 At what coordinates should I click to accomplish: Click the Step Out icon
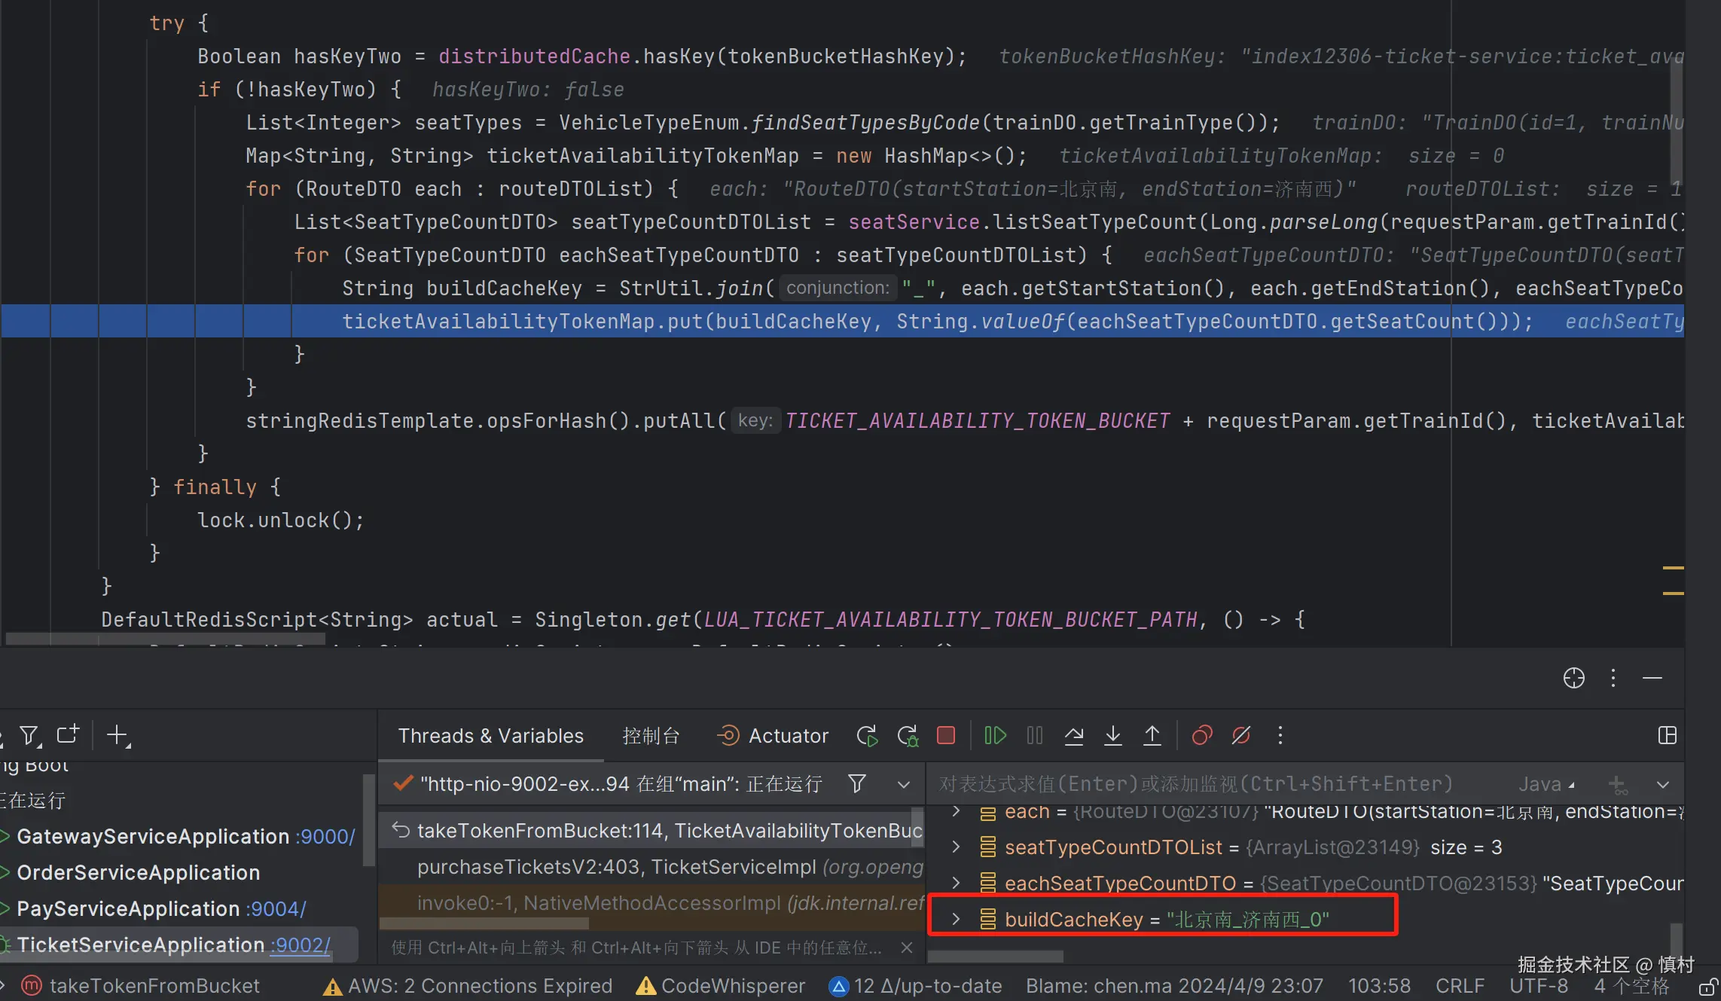[x=1152, y=735]
